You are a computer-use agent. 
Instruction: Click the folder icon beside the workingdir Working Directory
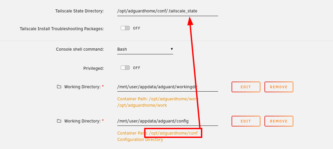59,87
